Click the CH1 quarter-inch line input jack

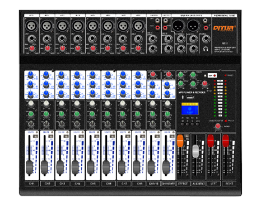32,39
